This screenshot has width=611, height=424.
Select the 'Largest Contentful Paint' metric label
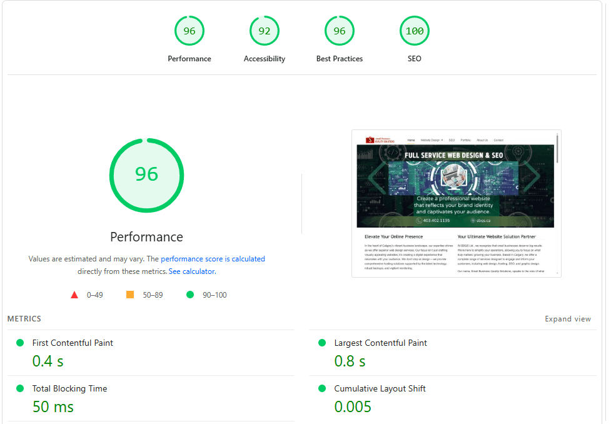tap(380, 343)
